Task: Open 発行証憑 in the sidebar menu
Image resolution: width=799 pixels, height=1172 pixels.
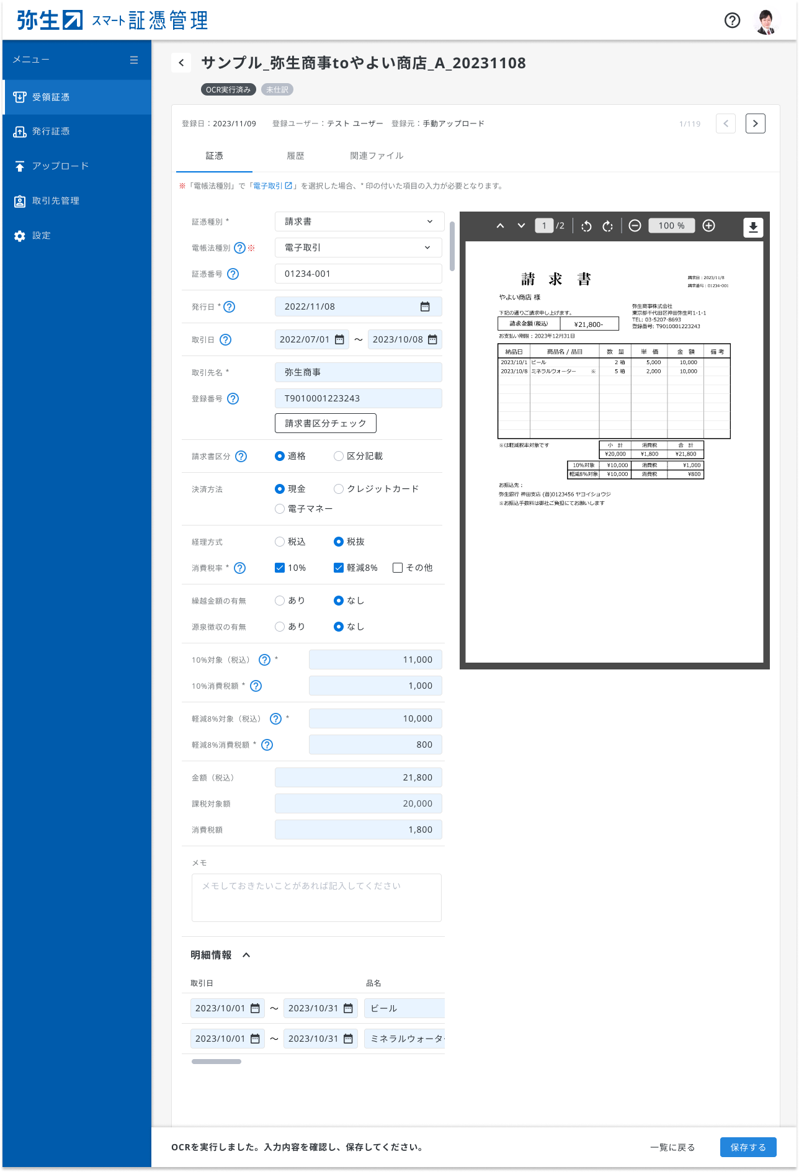Action: tap(77, 132)
